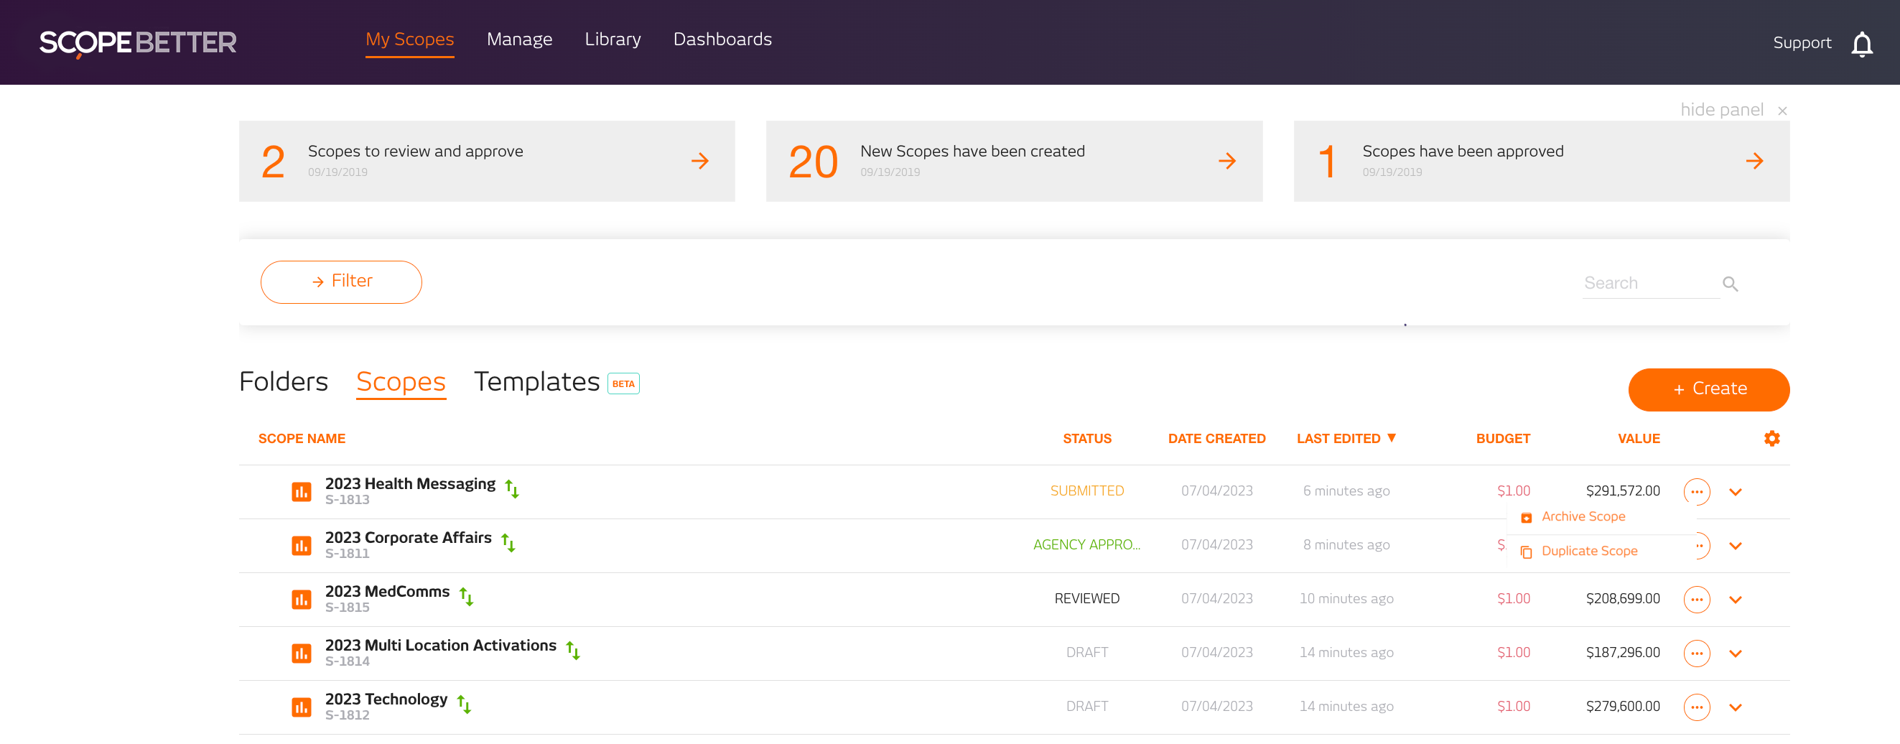Expand the 2023 MedComms row chevron
Screen dimensions: 1900x744
pos(1735,600)
